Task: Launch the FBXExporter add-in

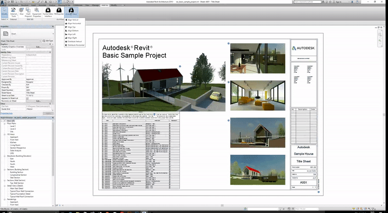Action: pyautogui.click(x=59, y=11)
